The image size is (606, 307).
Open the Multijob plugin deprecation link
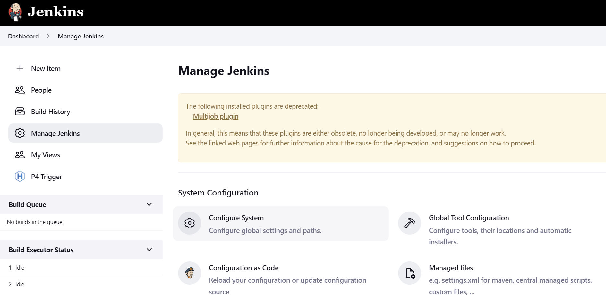215,116
